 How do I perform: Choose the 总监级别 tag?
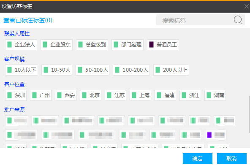tap(92, 45)
